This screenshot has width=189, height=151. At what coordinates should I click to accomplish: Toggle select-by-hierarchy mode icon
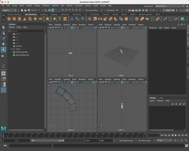coord(46,10)
